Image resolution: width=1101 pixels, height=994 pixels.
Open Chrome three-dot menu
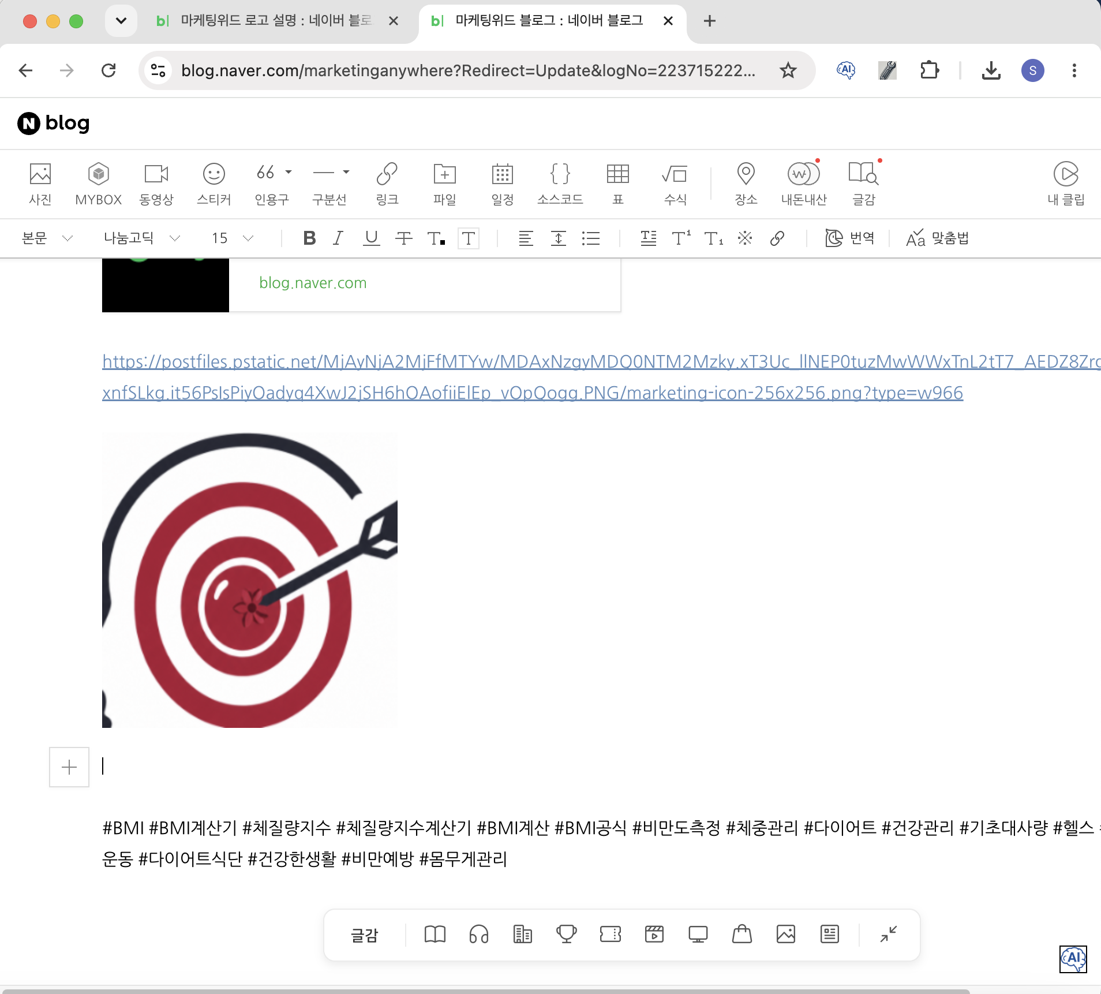(1074, 70)
